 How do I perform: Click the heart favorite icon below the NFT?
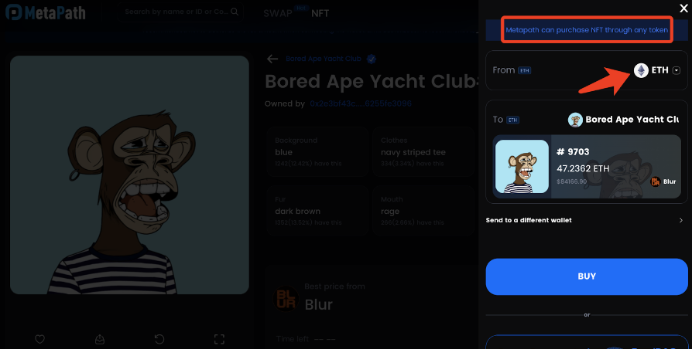pyautogui.click(x=40, y=339)
